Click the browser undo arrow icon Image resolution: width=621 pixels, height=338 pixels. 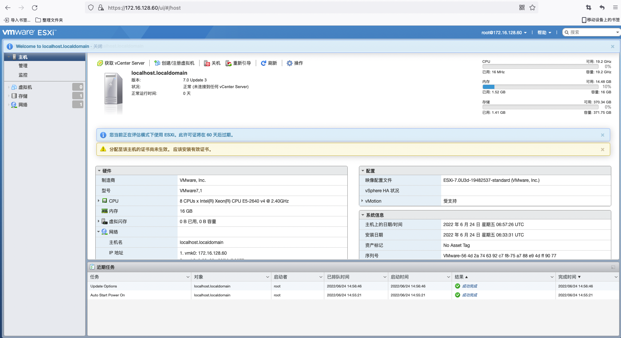(602, 7)
